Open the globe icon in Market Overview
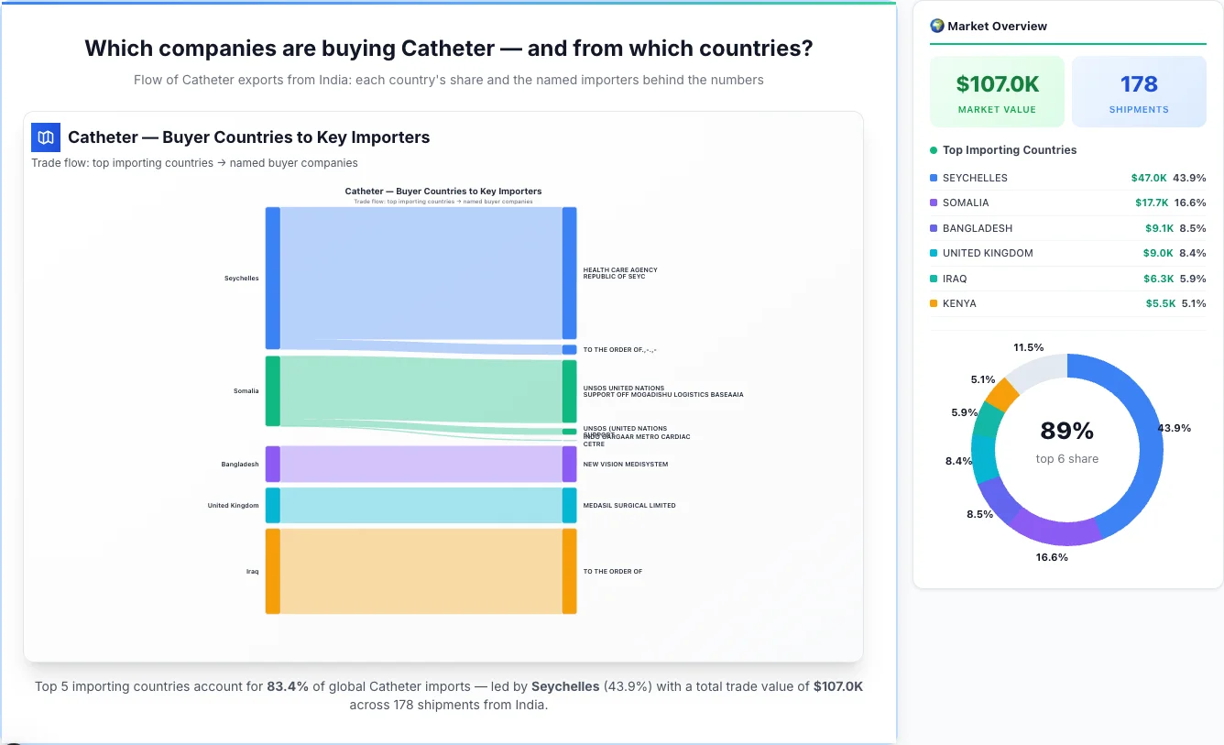This screenshot has height=745, width=1224. 936,26
